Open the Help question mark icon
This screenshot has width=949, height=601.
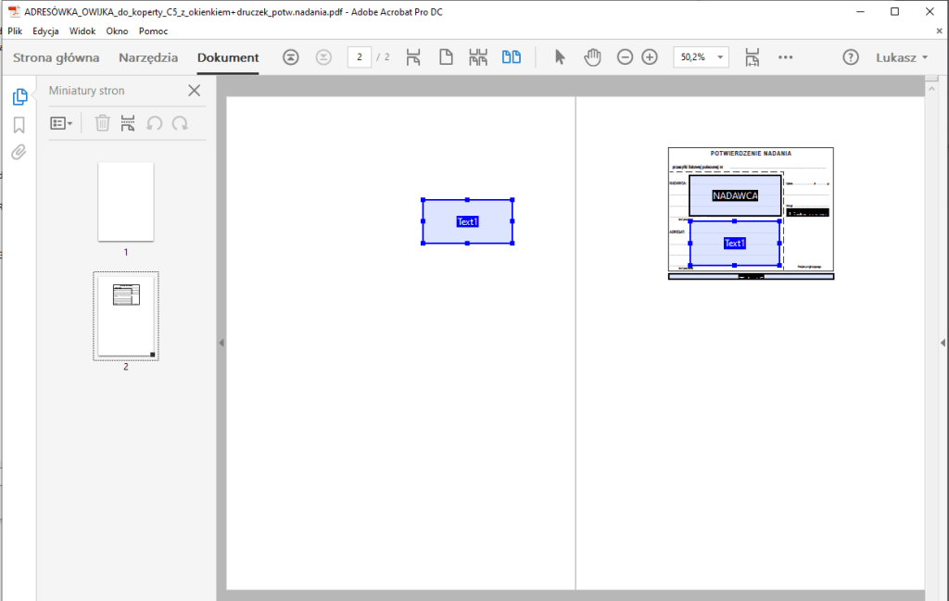[x=850, y=57]
